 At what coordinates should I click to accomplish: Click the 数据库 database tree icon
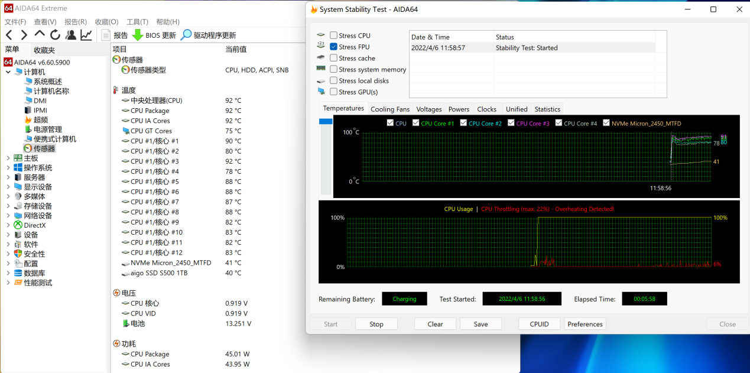(18, 273)
